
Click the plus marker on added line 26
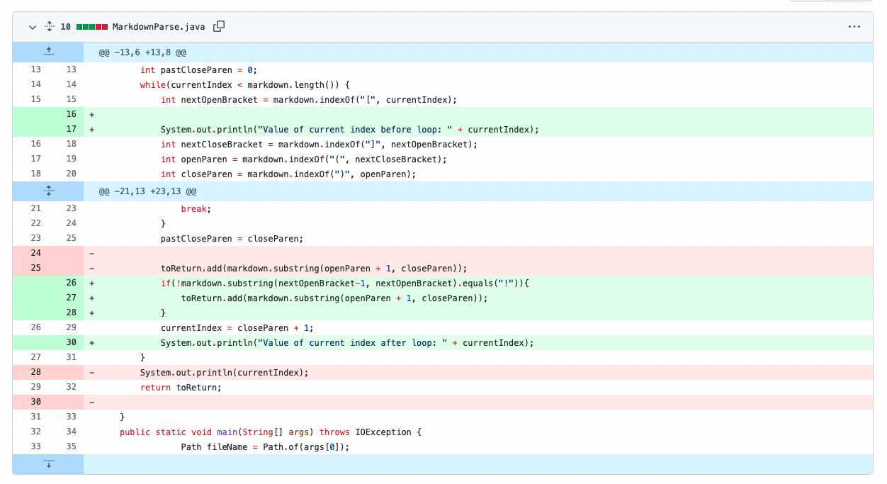(92, 283)
